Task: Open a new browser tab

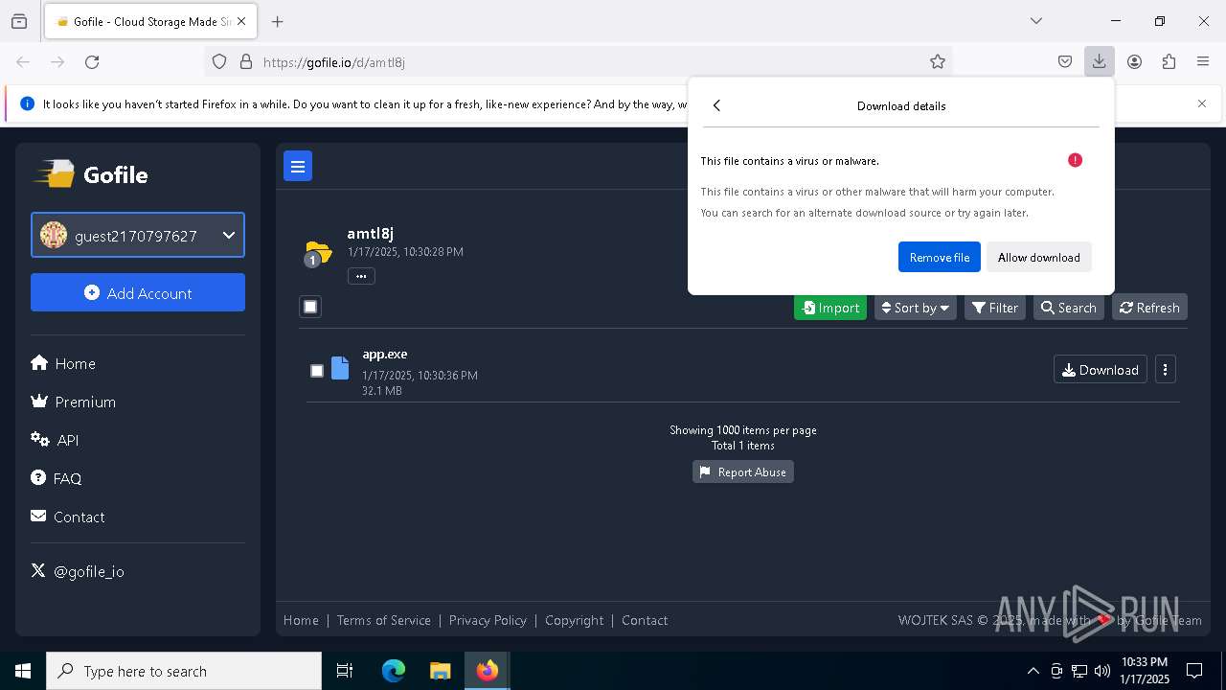Action: [x=278, y=21]
